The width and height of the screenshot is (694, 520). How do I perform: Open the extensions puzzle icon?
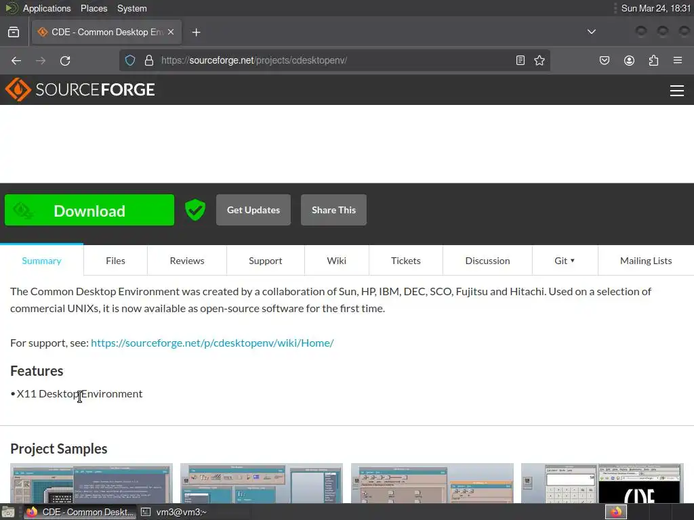click(x=653, y=60)
